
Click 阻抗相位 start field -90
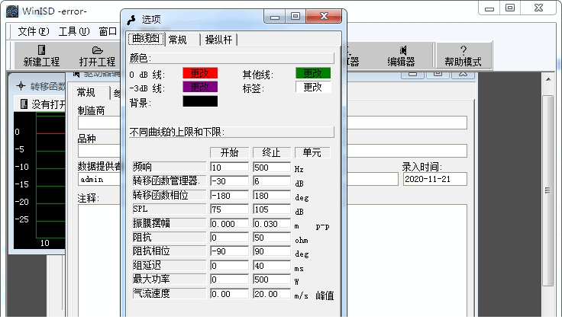pos(229,251)
